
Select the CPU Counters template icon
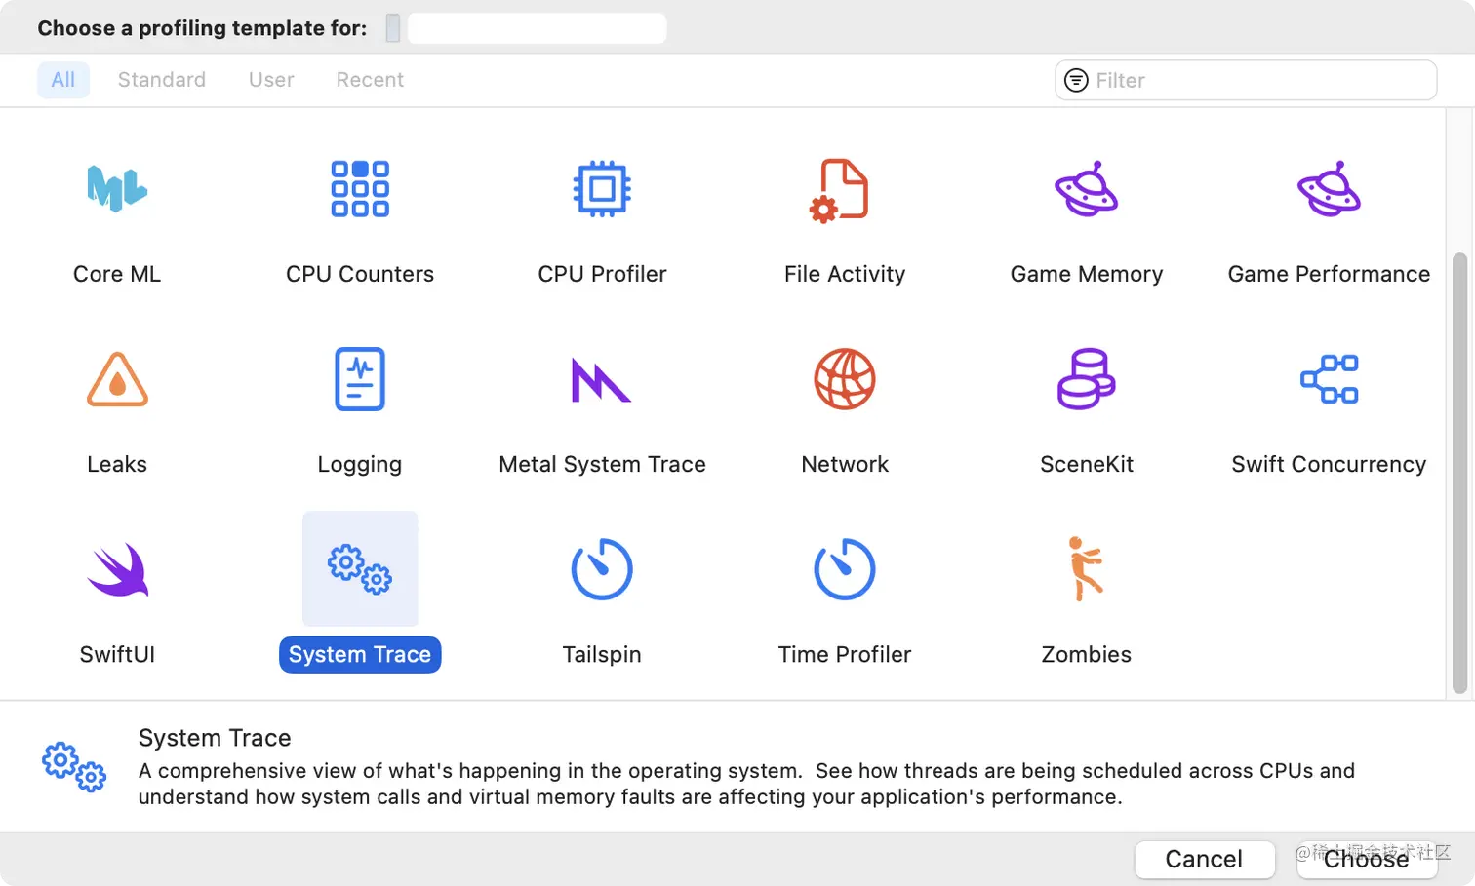pyautogui.click(x=360, y=188)
